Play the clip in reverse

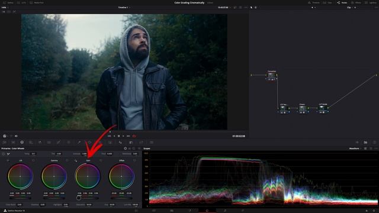[x=114, y=136]
